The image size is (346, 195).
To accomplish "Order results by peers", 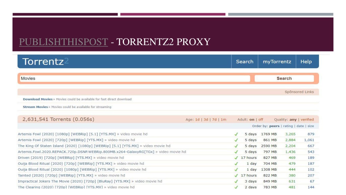I will point(274,126).
